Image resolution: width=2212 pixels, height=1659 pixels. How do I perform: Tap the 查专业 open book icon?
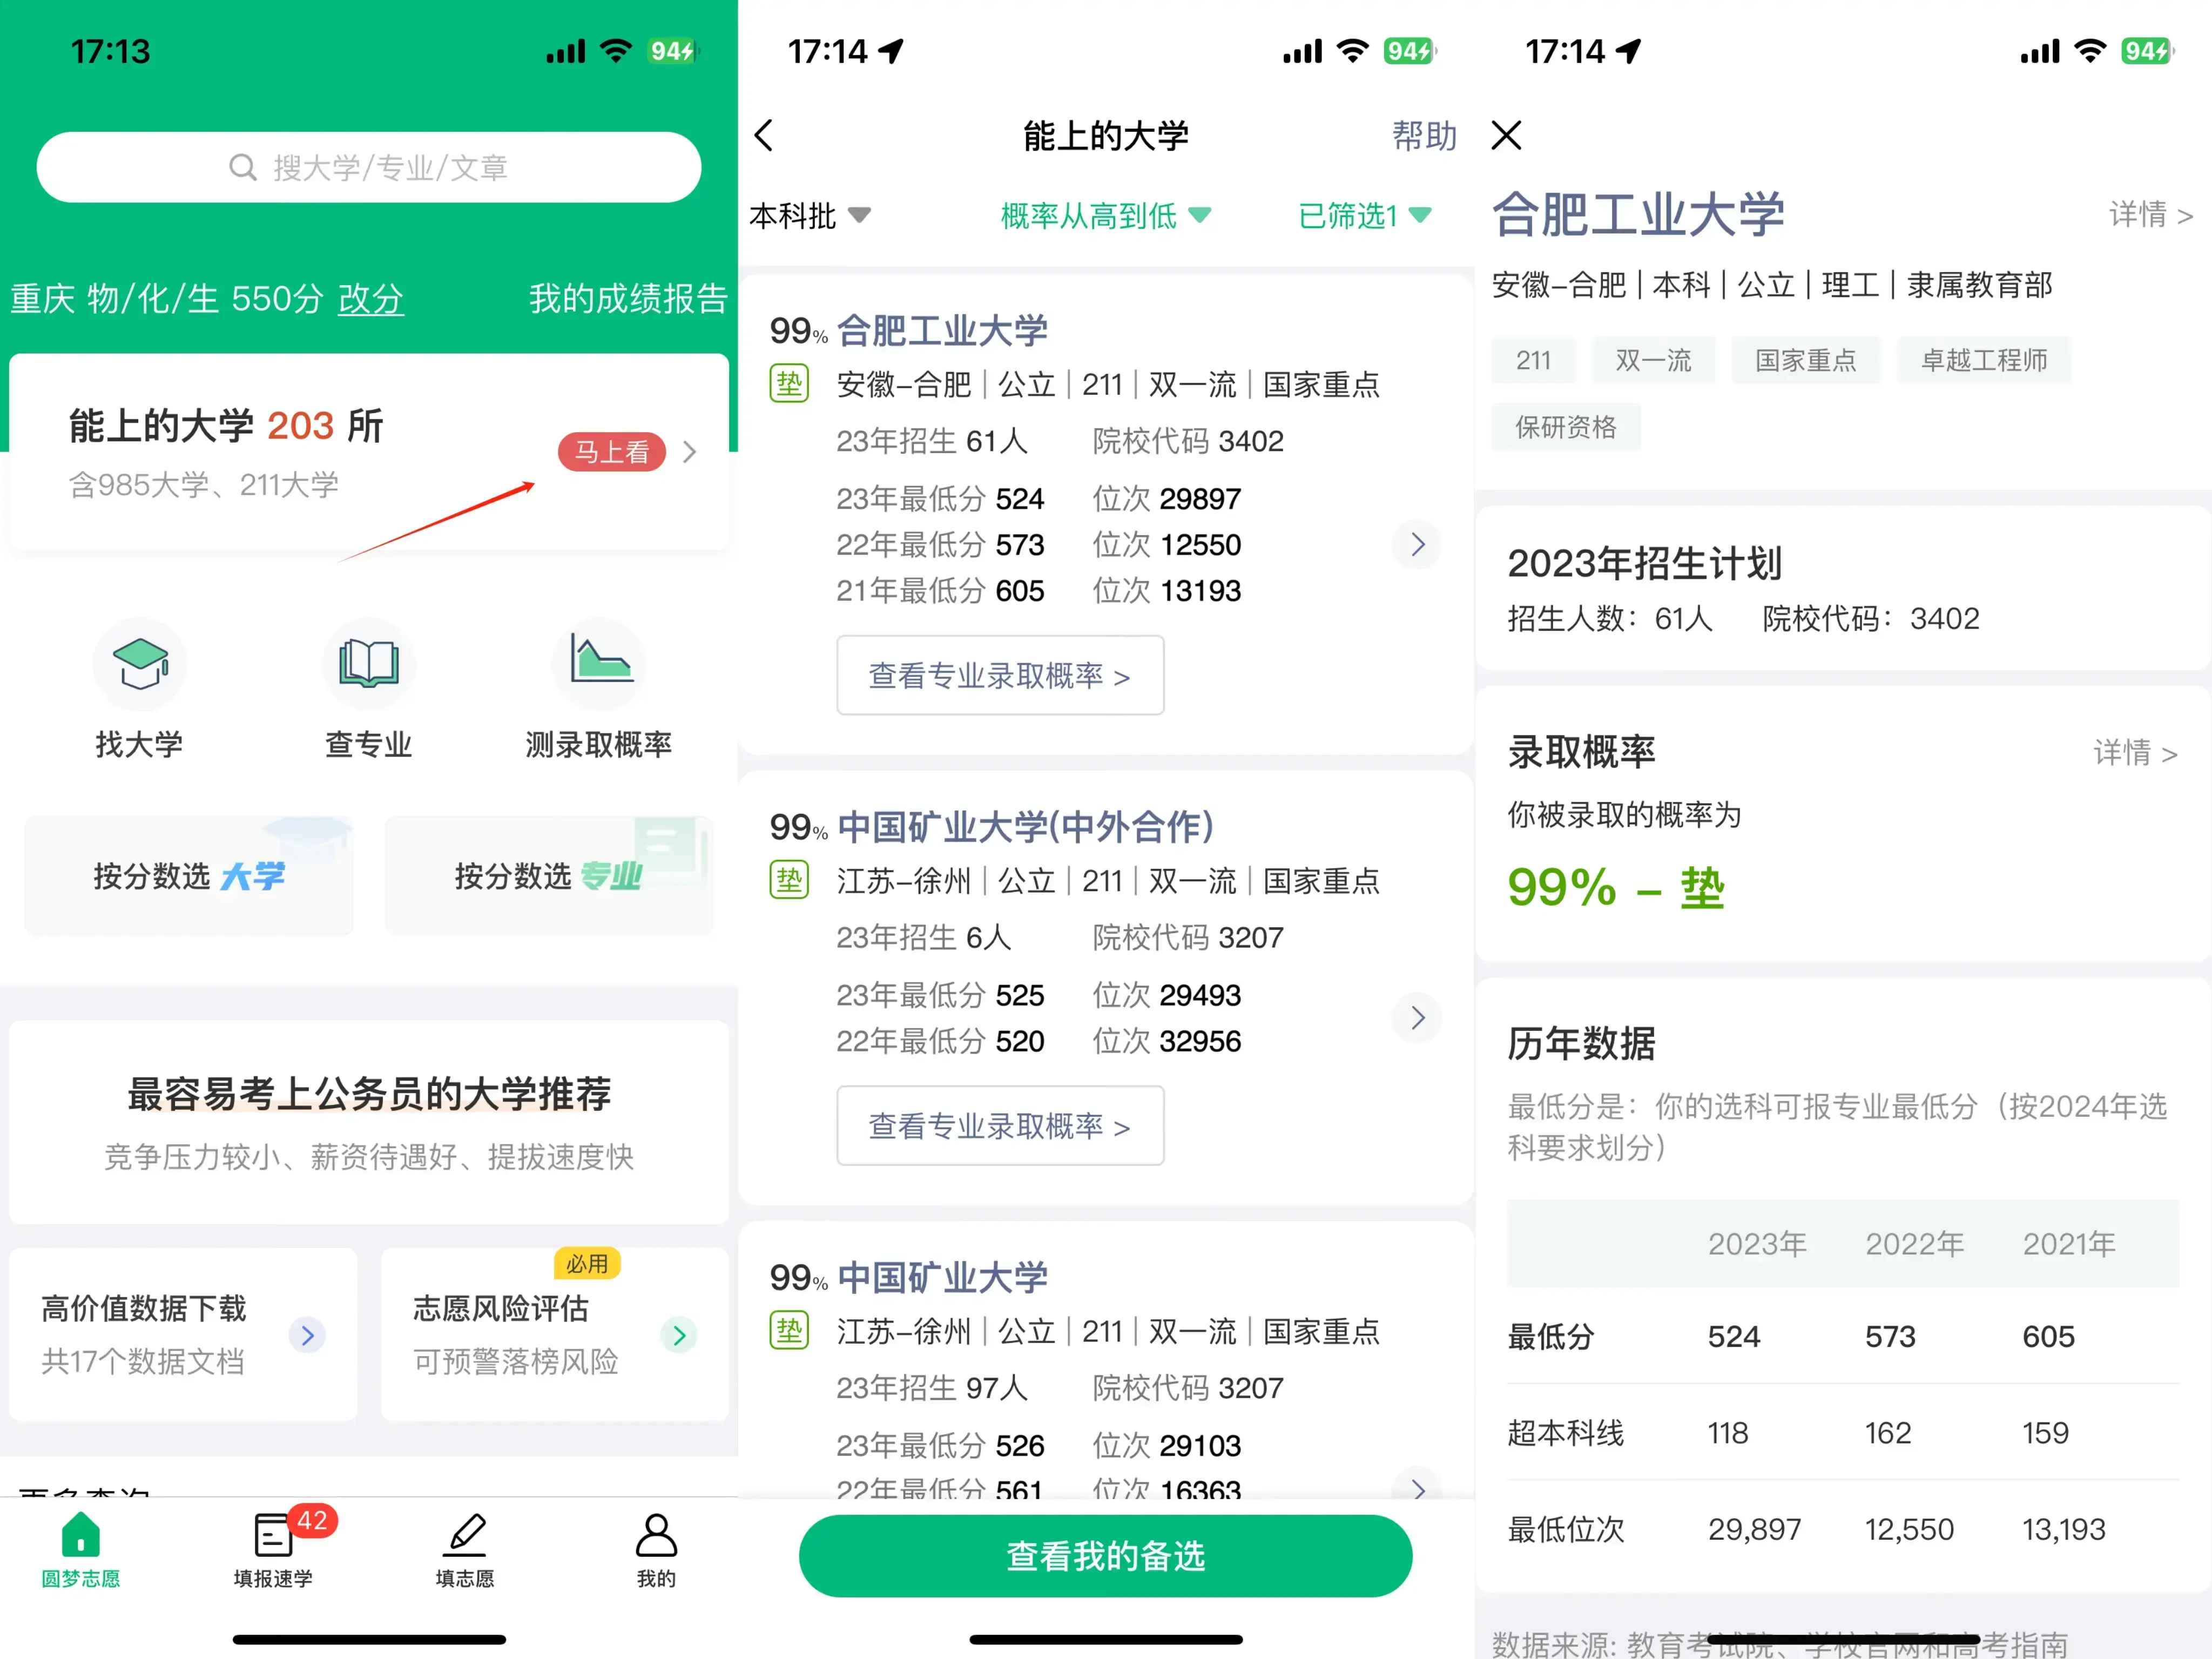click(x=368, y=663)
